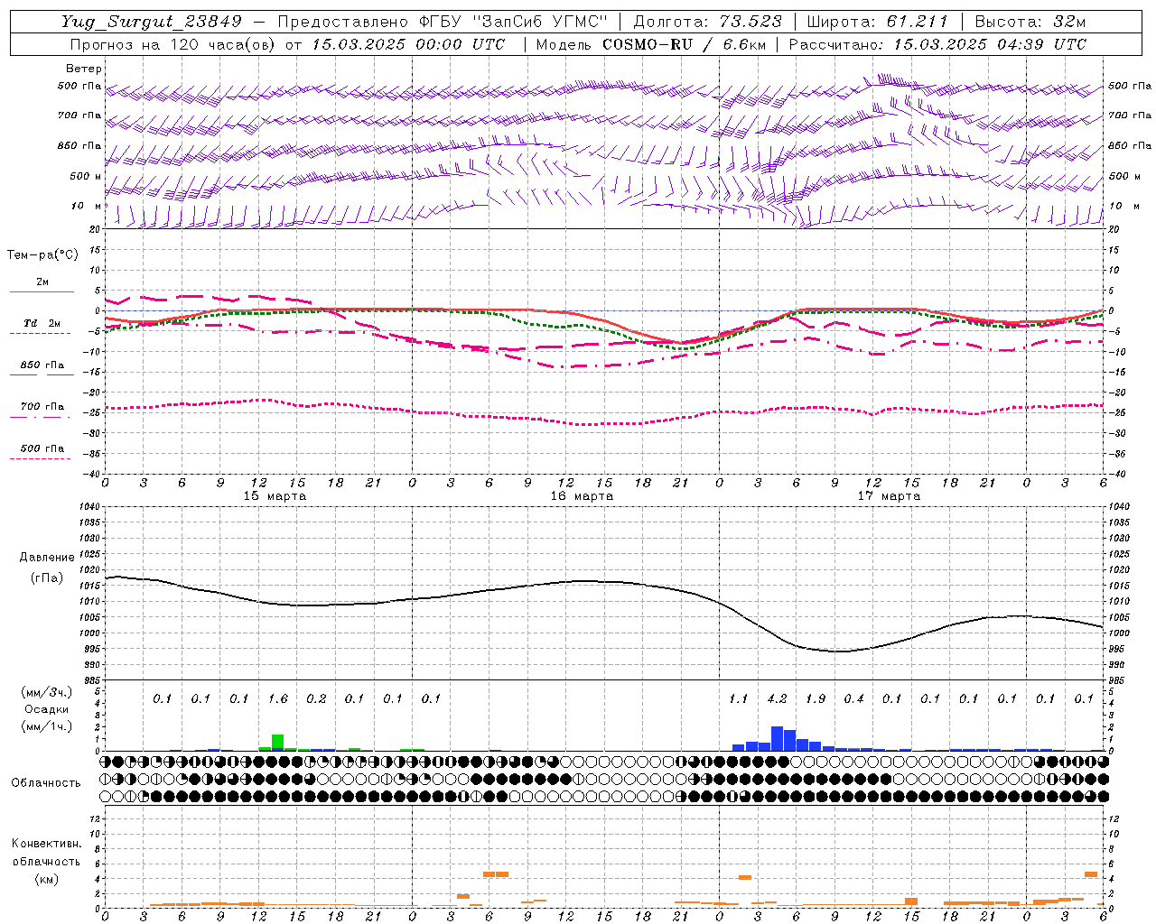Select the 15 марта date label
Screen dimensions: 1156x924
click(x=275, y=496)
